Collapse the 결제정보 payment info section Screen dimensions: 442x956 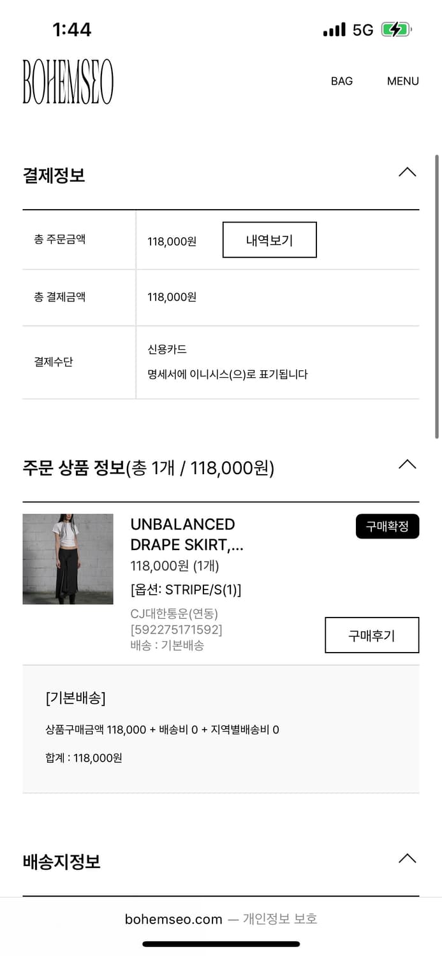tap(407, 172)
